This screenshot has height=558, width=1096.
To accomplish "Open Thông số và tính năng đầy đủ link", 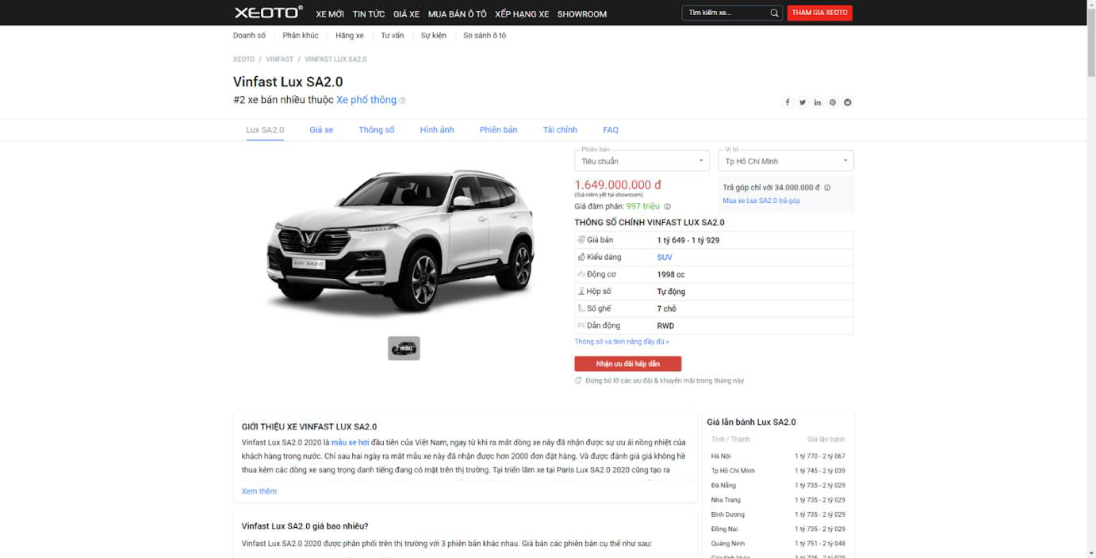I will pyautogui.click(x=622, y=342).
